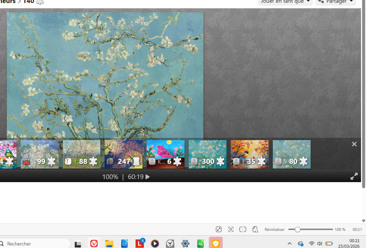Switch to Vivaldi browser in taskbar
The image size is (366, 248).
pos(94,244)
